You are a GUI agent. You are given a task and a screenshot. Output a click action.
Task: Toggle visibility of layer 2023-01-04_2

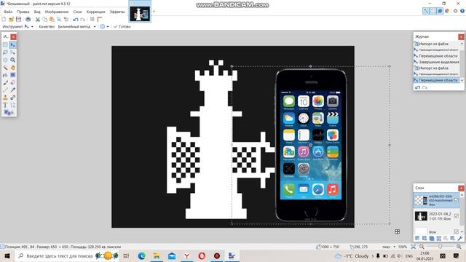pyautogui.click(x=457, y=216)
